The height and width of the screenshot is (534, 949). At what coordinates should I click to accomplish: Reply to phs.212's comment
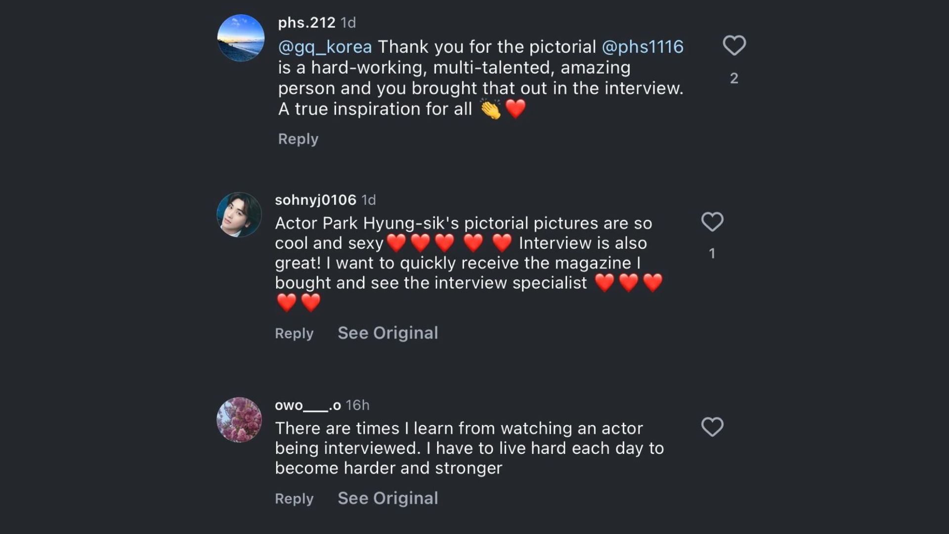(298, 139)
